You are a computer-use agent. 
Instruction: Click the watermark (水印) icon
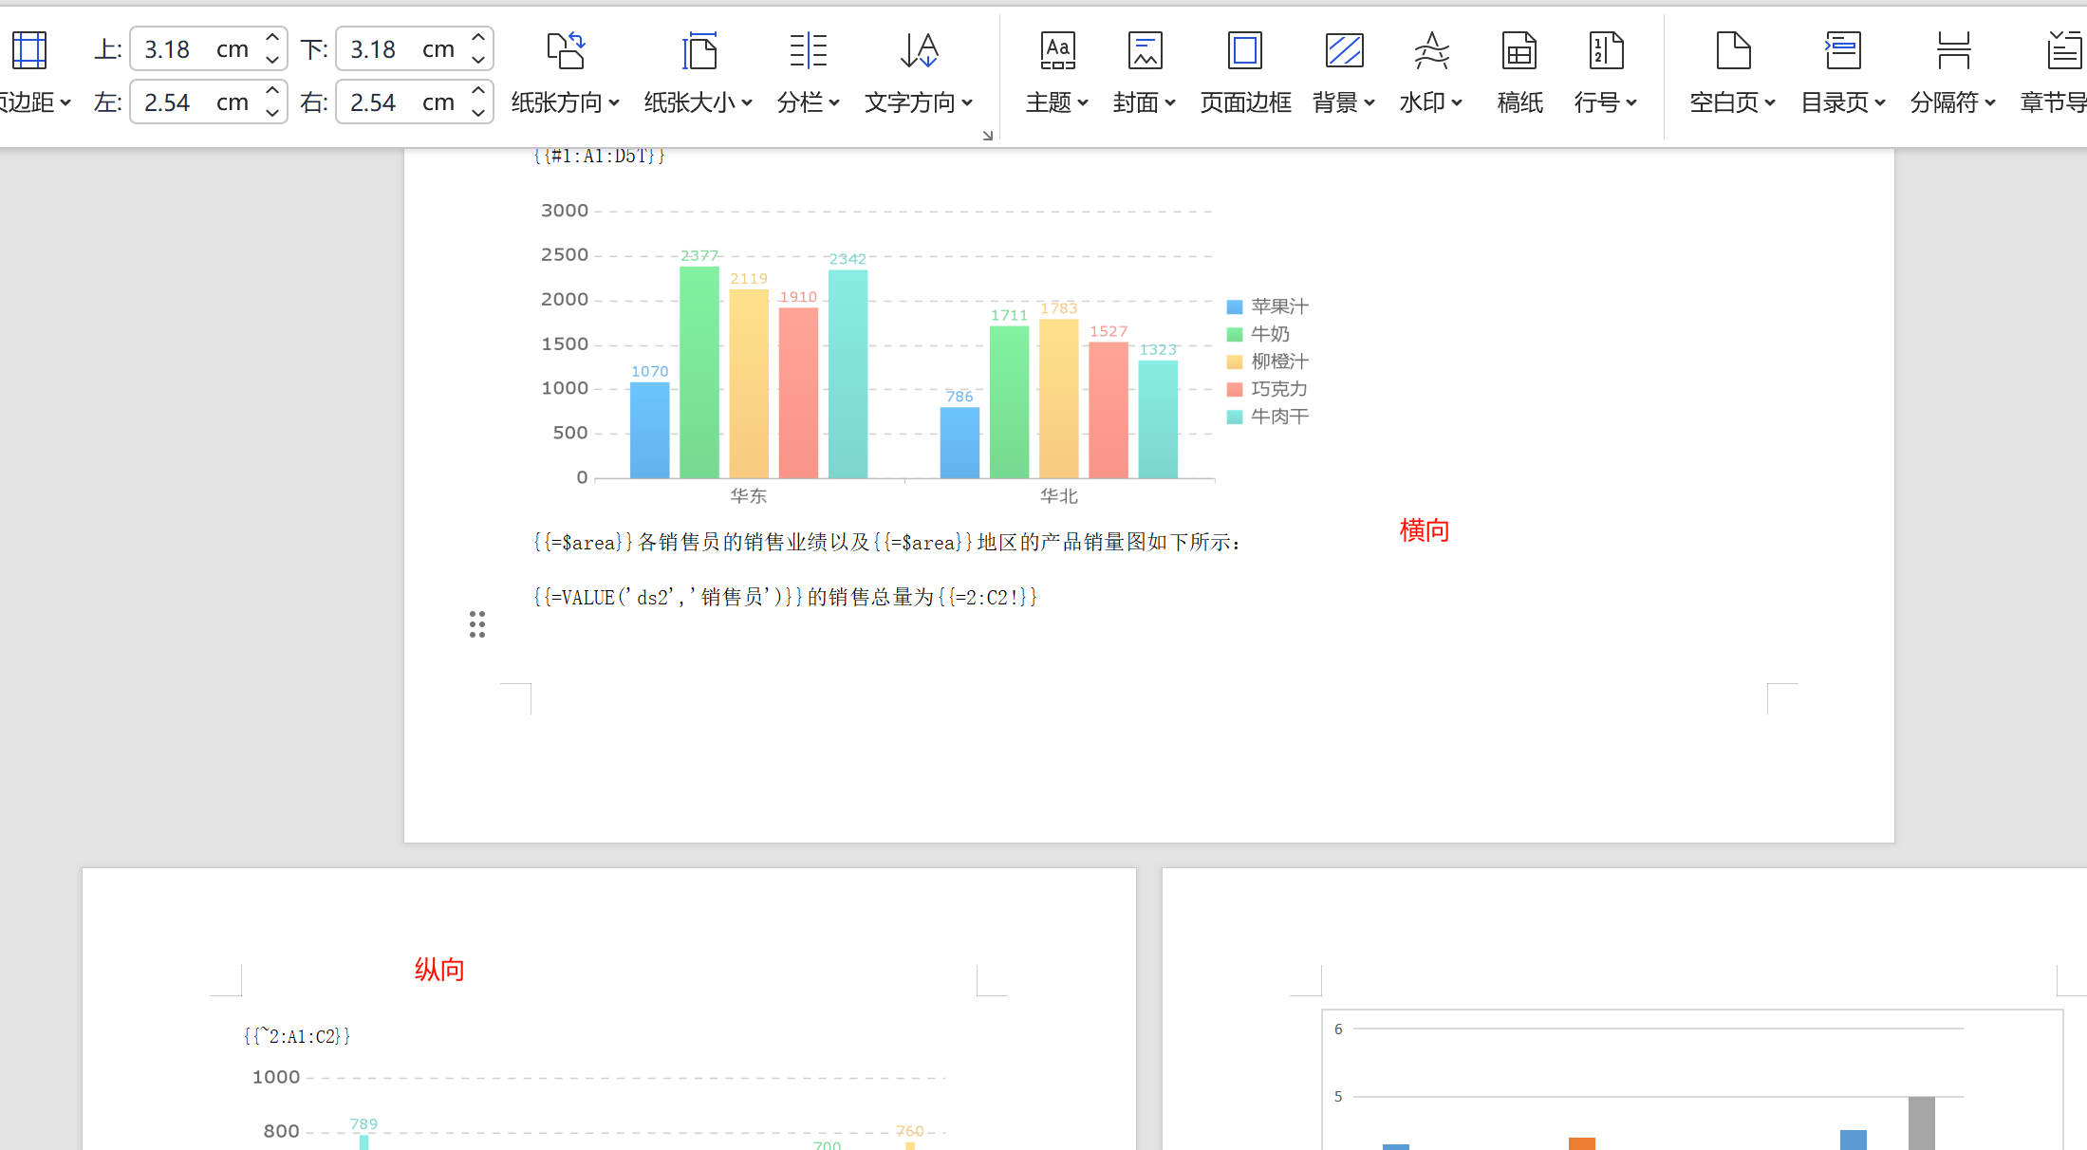1430,50
